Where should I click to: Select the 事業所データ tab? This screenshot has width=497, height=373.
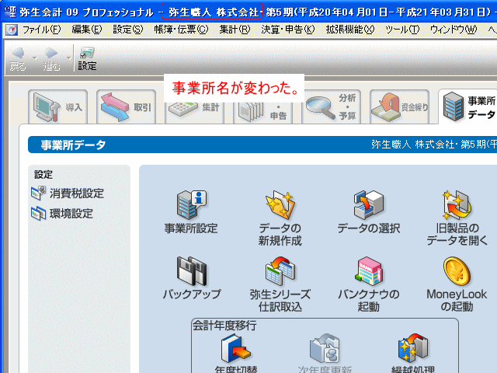pyautogui.click(x=467, y=106)
